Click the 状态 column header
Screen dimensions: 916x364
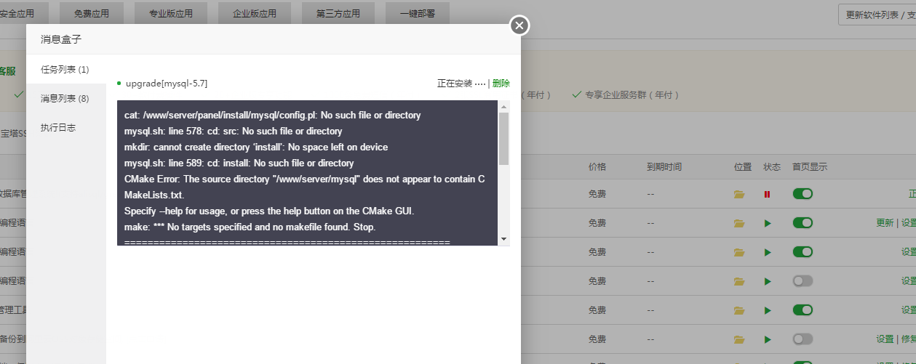772,166
